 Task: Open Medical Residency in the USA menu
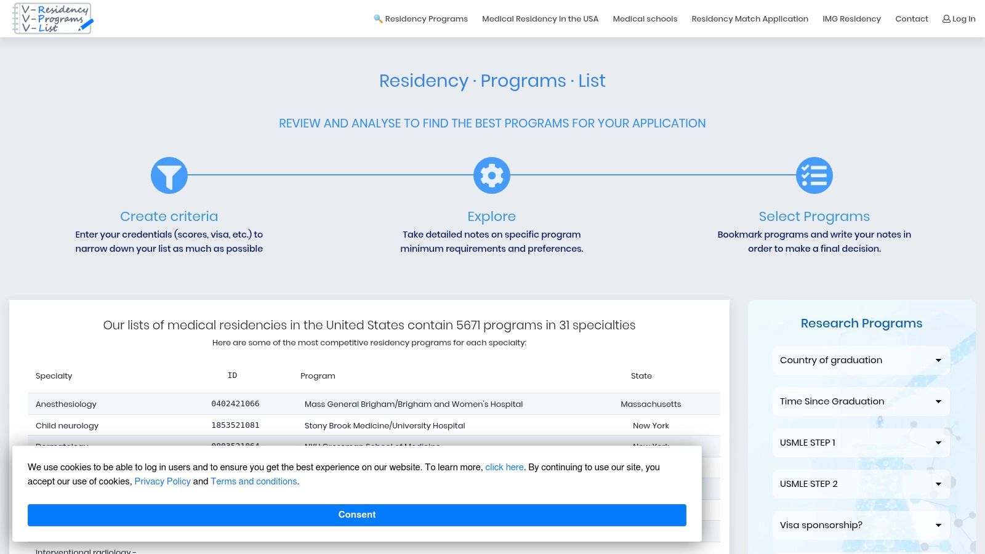coord(540,19)
